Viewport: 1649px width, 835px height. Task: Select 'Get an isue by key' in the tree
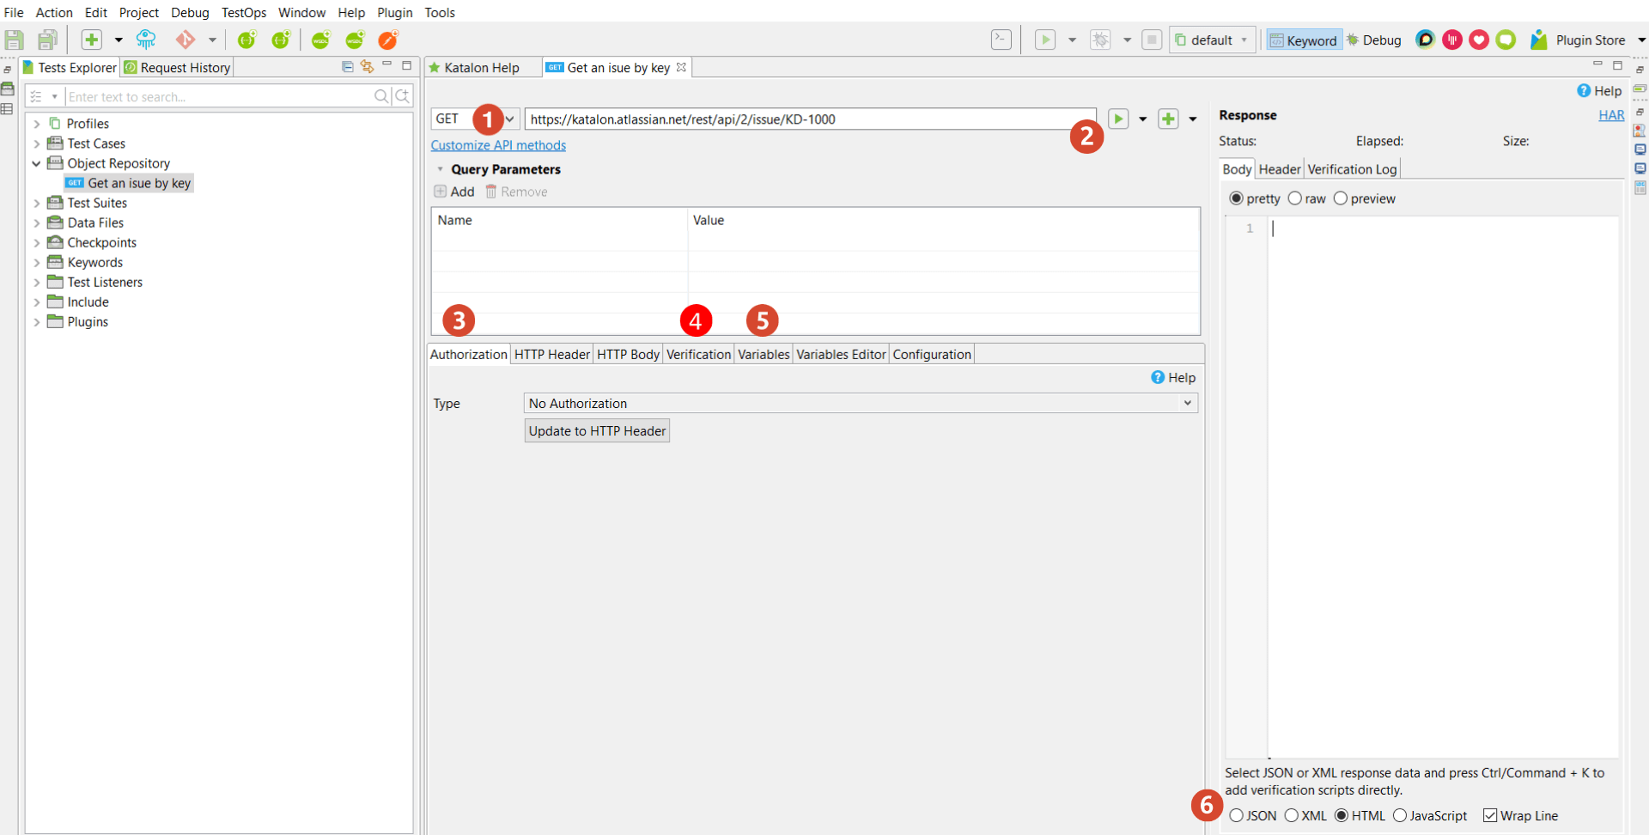tap(139, 183)
